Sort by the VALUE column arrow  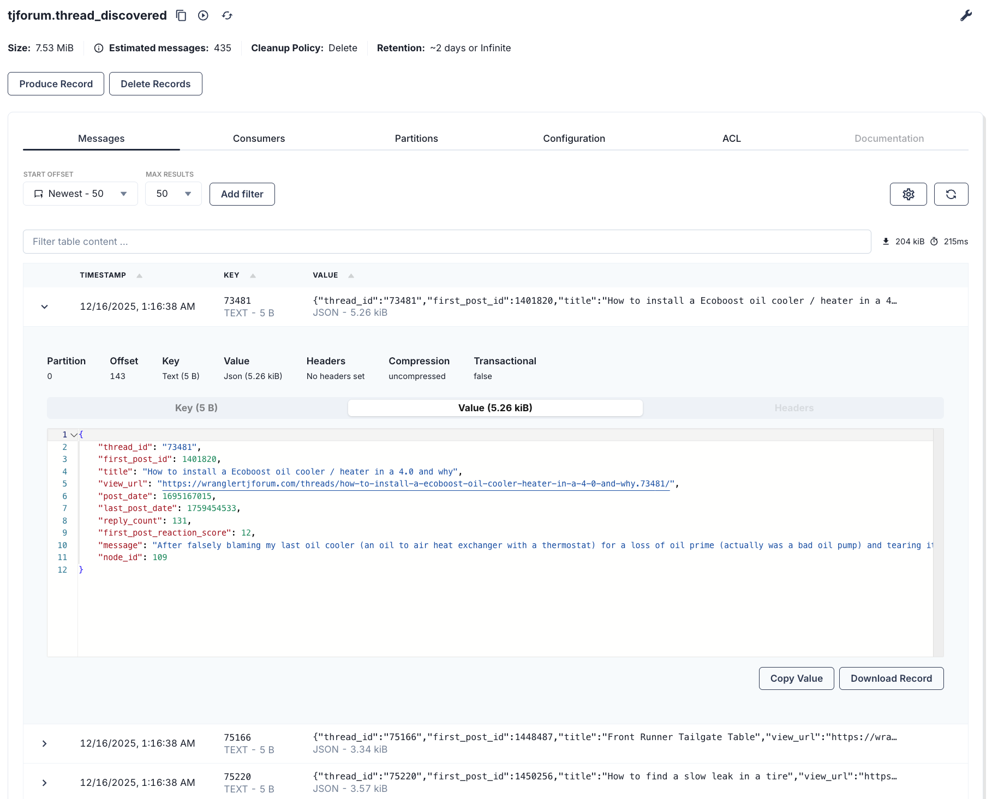coord(351,276)
